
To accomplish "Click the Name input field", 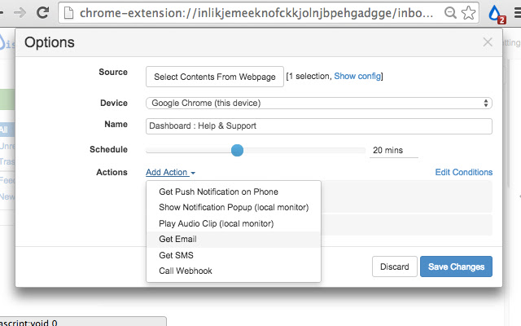I will pos(319,126).
